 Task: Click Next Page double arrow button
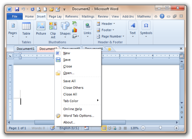182,117
